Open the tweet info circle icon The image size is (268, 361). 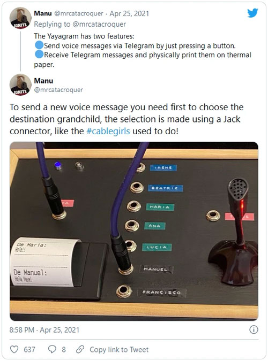coord(254,329)
